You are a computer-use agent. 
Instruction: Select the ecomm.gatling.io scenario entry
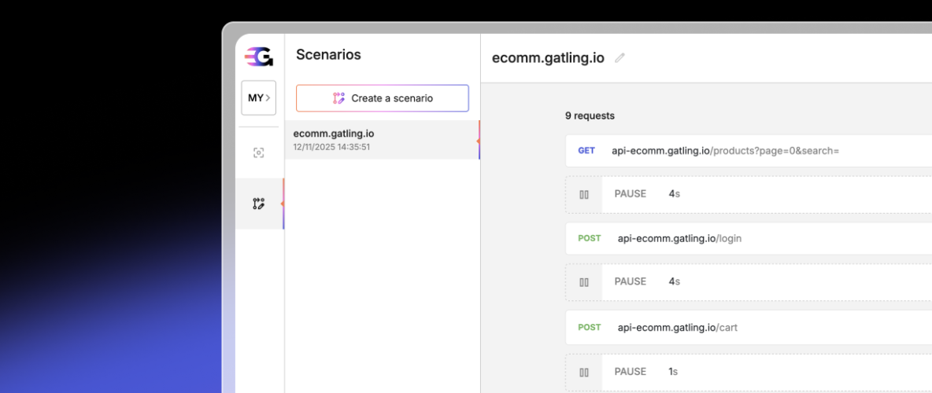382,140
